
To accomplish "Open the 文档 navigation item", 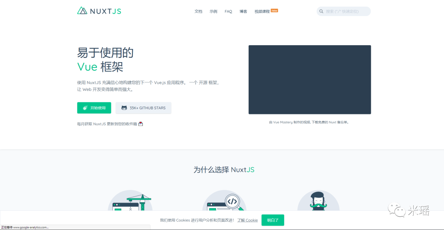I will pyautogui.click(x=199, y=12).
